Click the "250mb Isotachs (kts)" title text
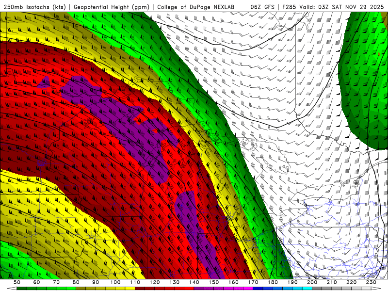Screen dimensions: 388x291 35,7
